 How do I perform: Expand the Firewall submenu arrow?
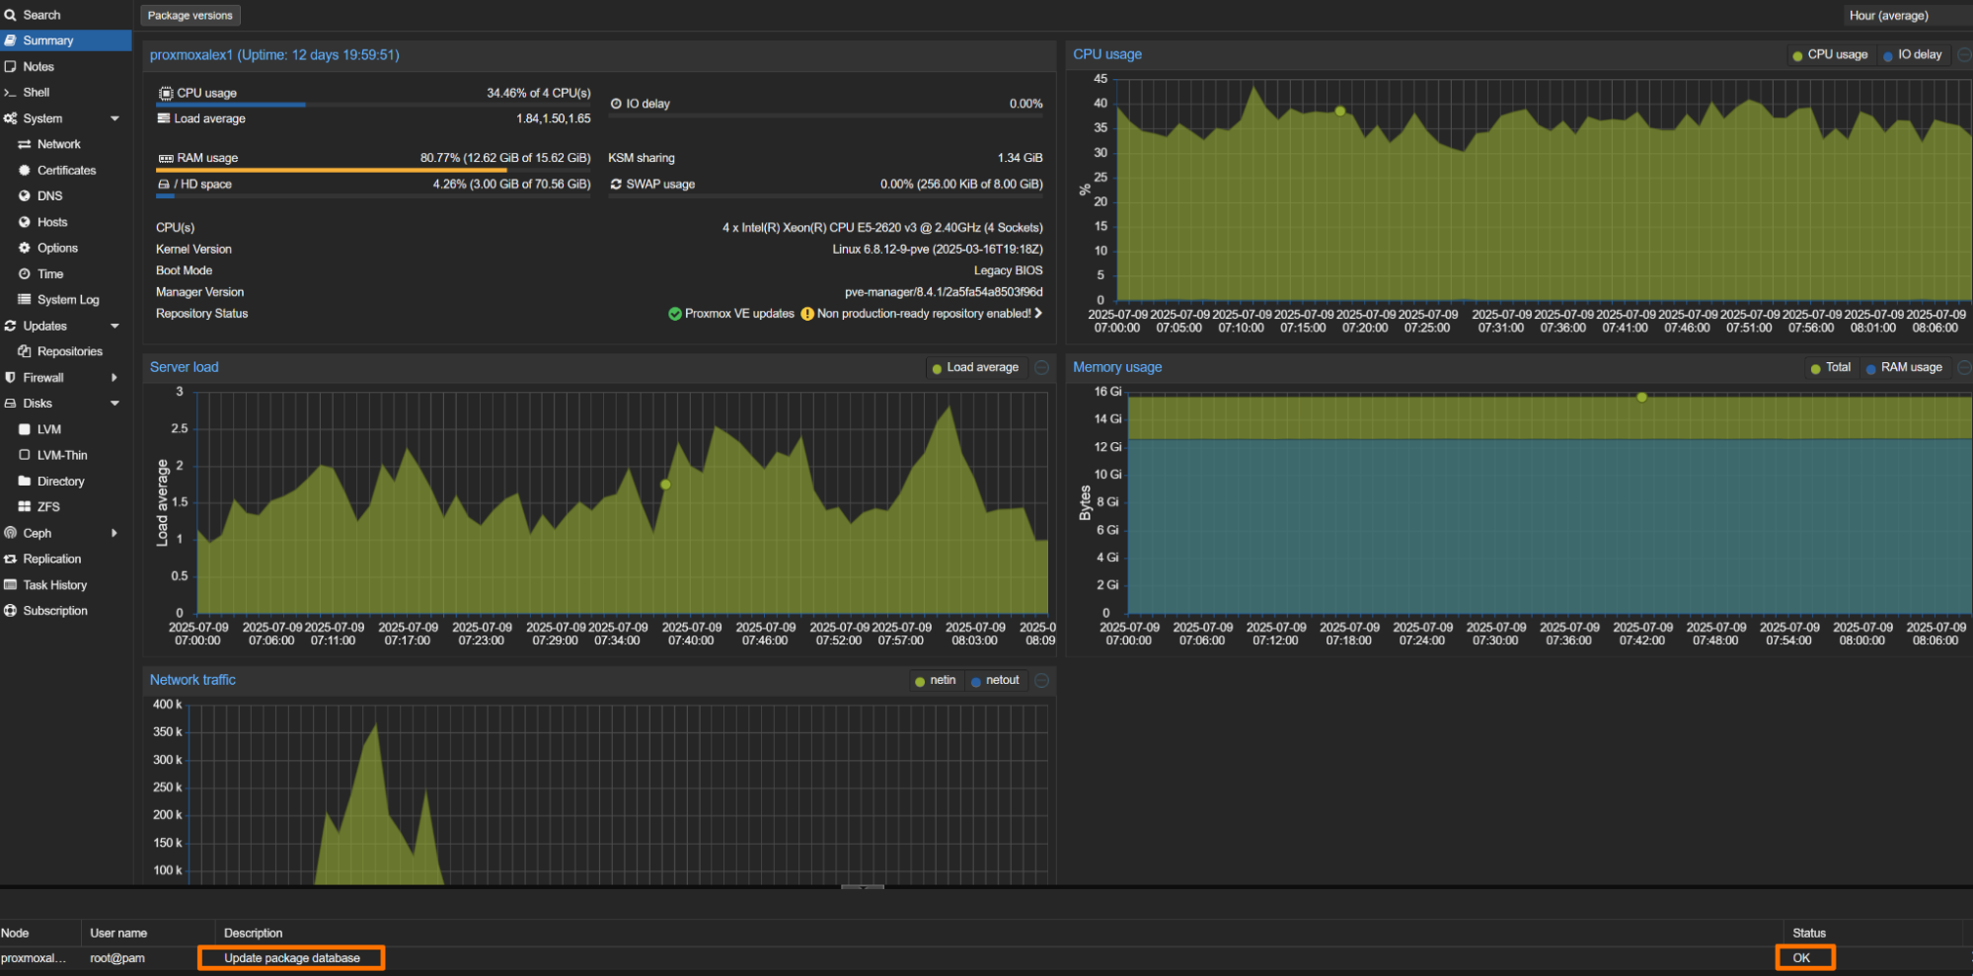coord(114,378)
